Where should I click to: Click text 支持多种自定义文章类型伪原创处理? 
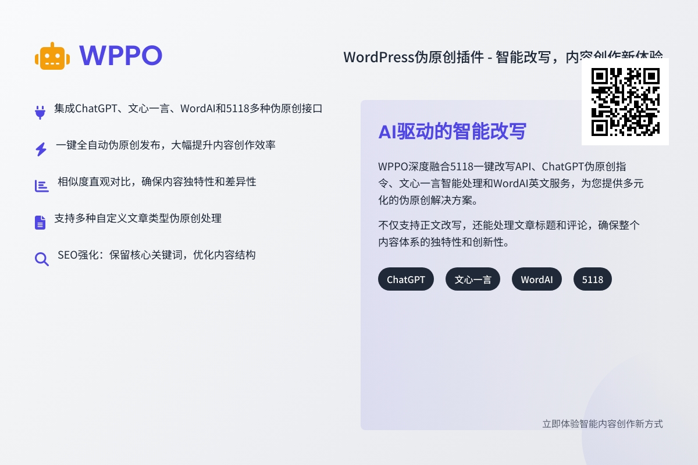click(x=138, y=219)
